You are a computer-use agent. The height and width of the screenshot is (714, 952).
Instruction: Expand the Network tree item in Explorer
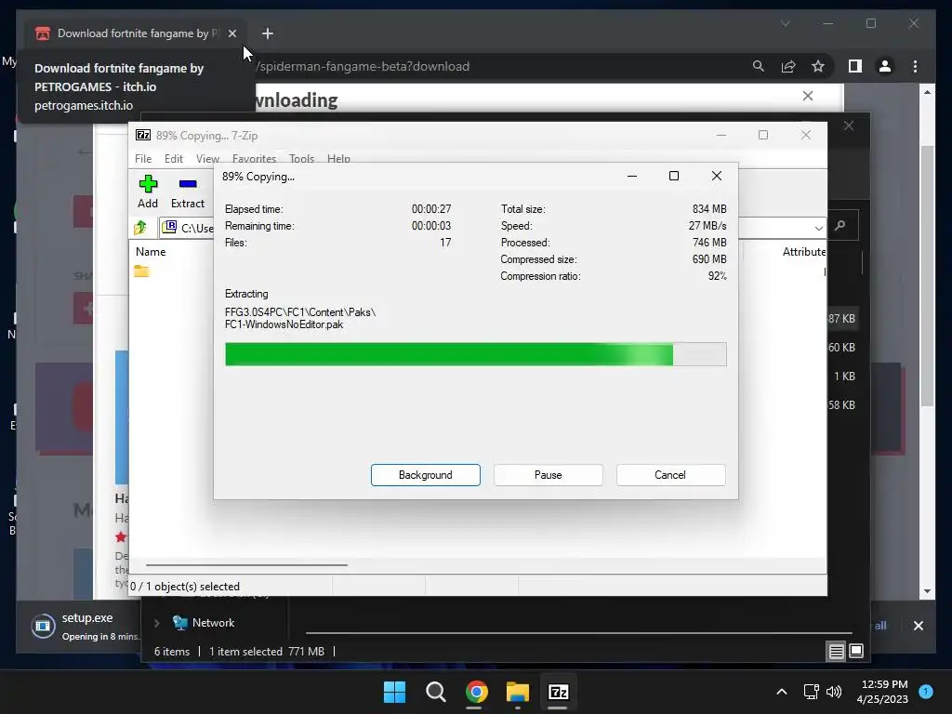click(156, 623)
